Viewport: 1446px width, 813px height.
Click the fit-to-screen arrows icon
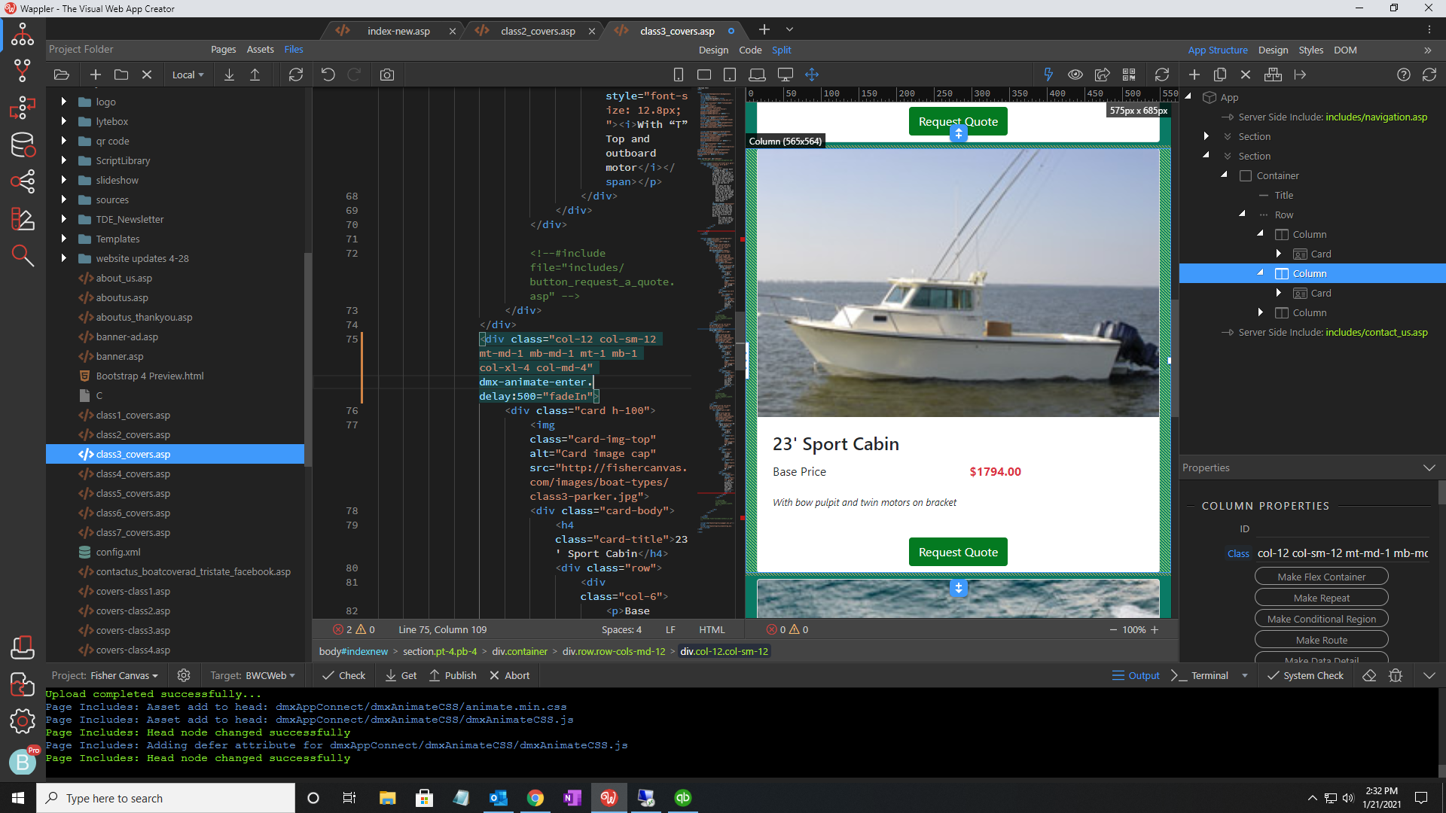point(812,75)
